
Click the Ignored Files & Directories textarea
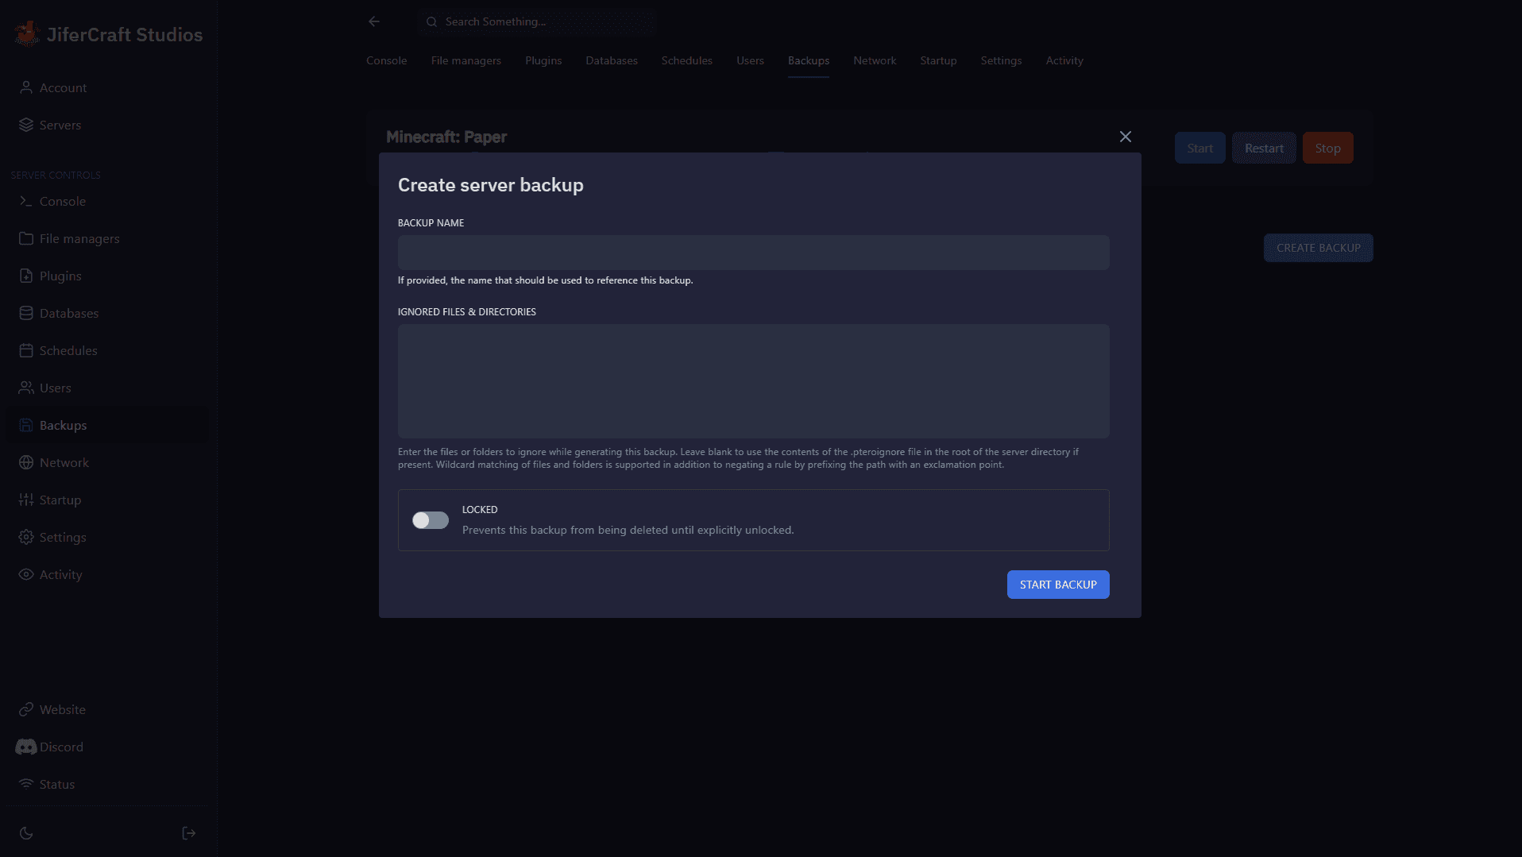(753, 381)
